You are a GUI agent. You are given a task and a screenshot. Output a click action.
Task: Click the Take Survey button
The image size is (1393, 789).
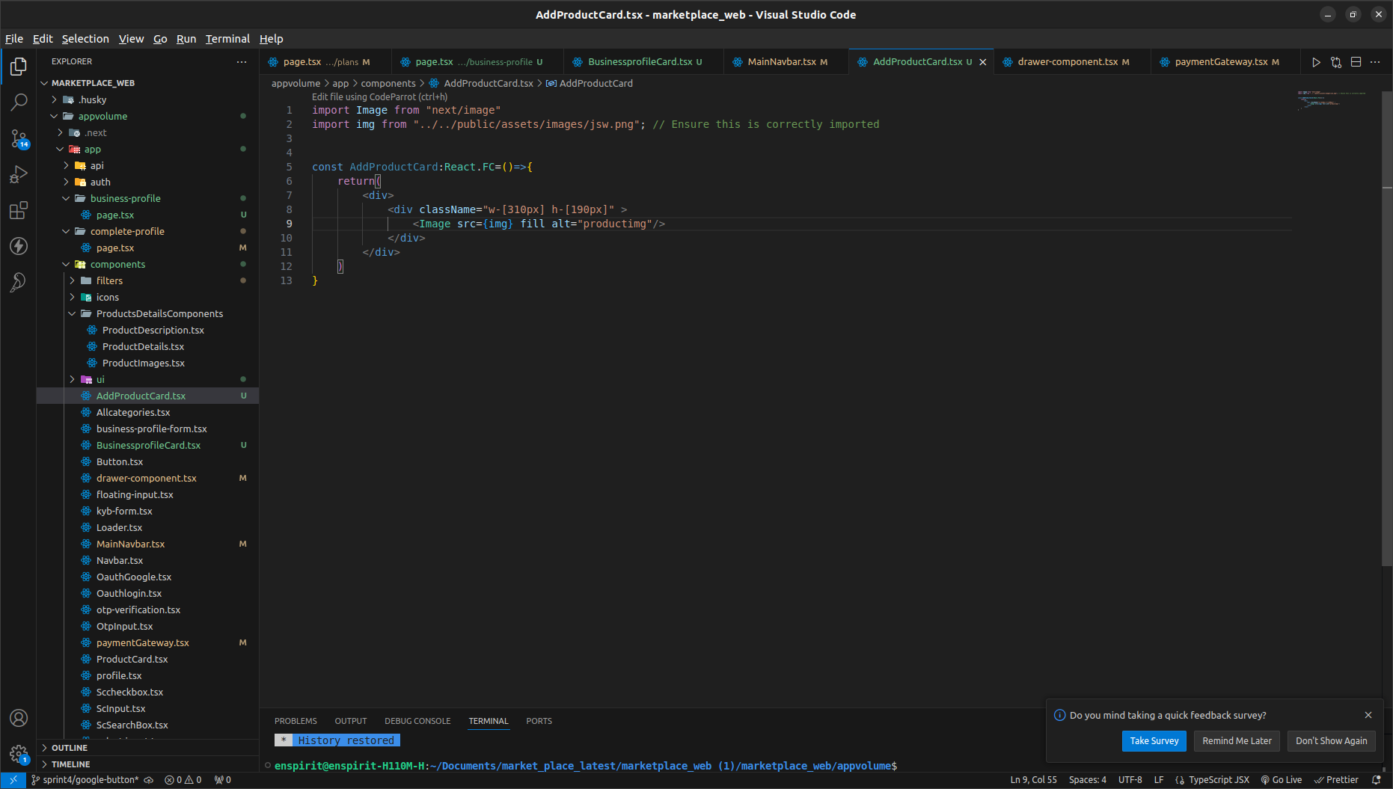pyautogui.click(x=1154, y=740)
